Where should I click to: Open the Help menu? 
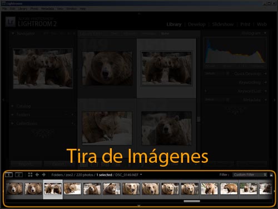(x=83, y=9)
